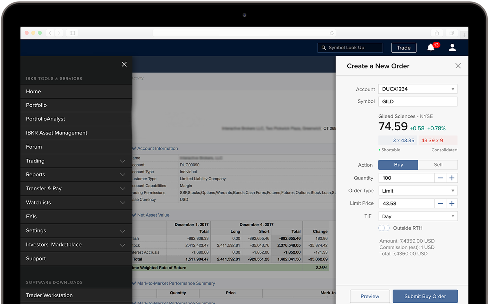Viewport: 490px width, 304px height.
Task: Expand the Reports menu section
Action: pyautogui.click(x=76, y=175)
